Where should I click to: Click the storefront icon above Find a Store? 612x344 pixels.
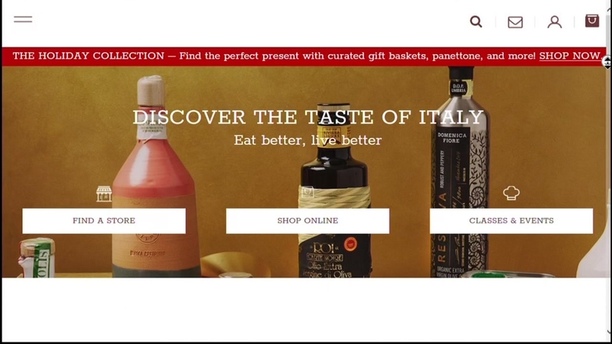click(x=104, y=194)
